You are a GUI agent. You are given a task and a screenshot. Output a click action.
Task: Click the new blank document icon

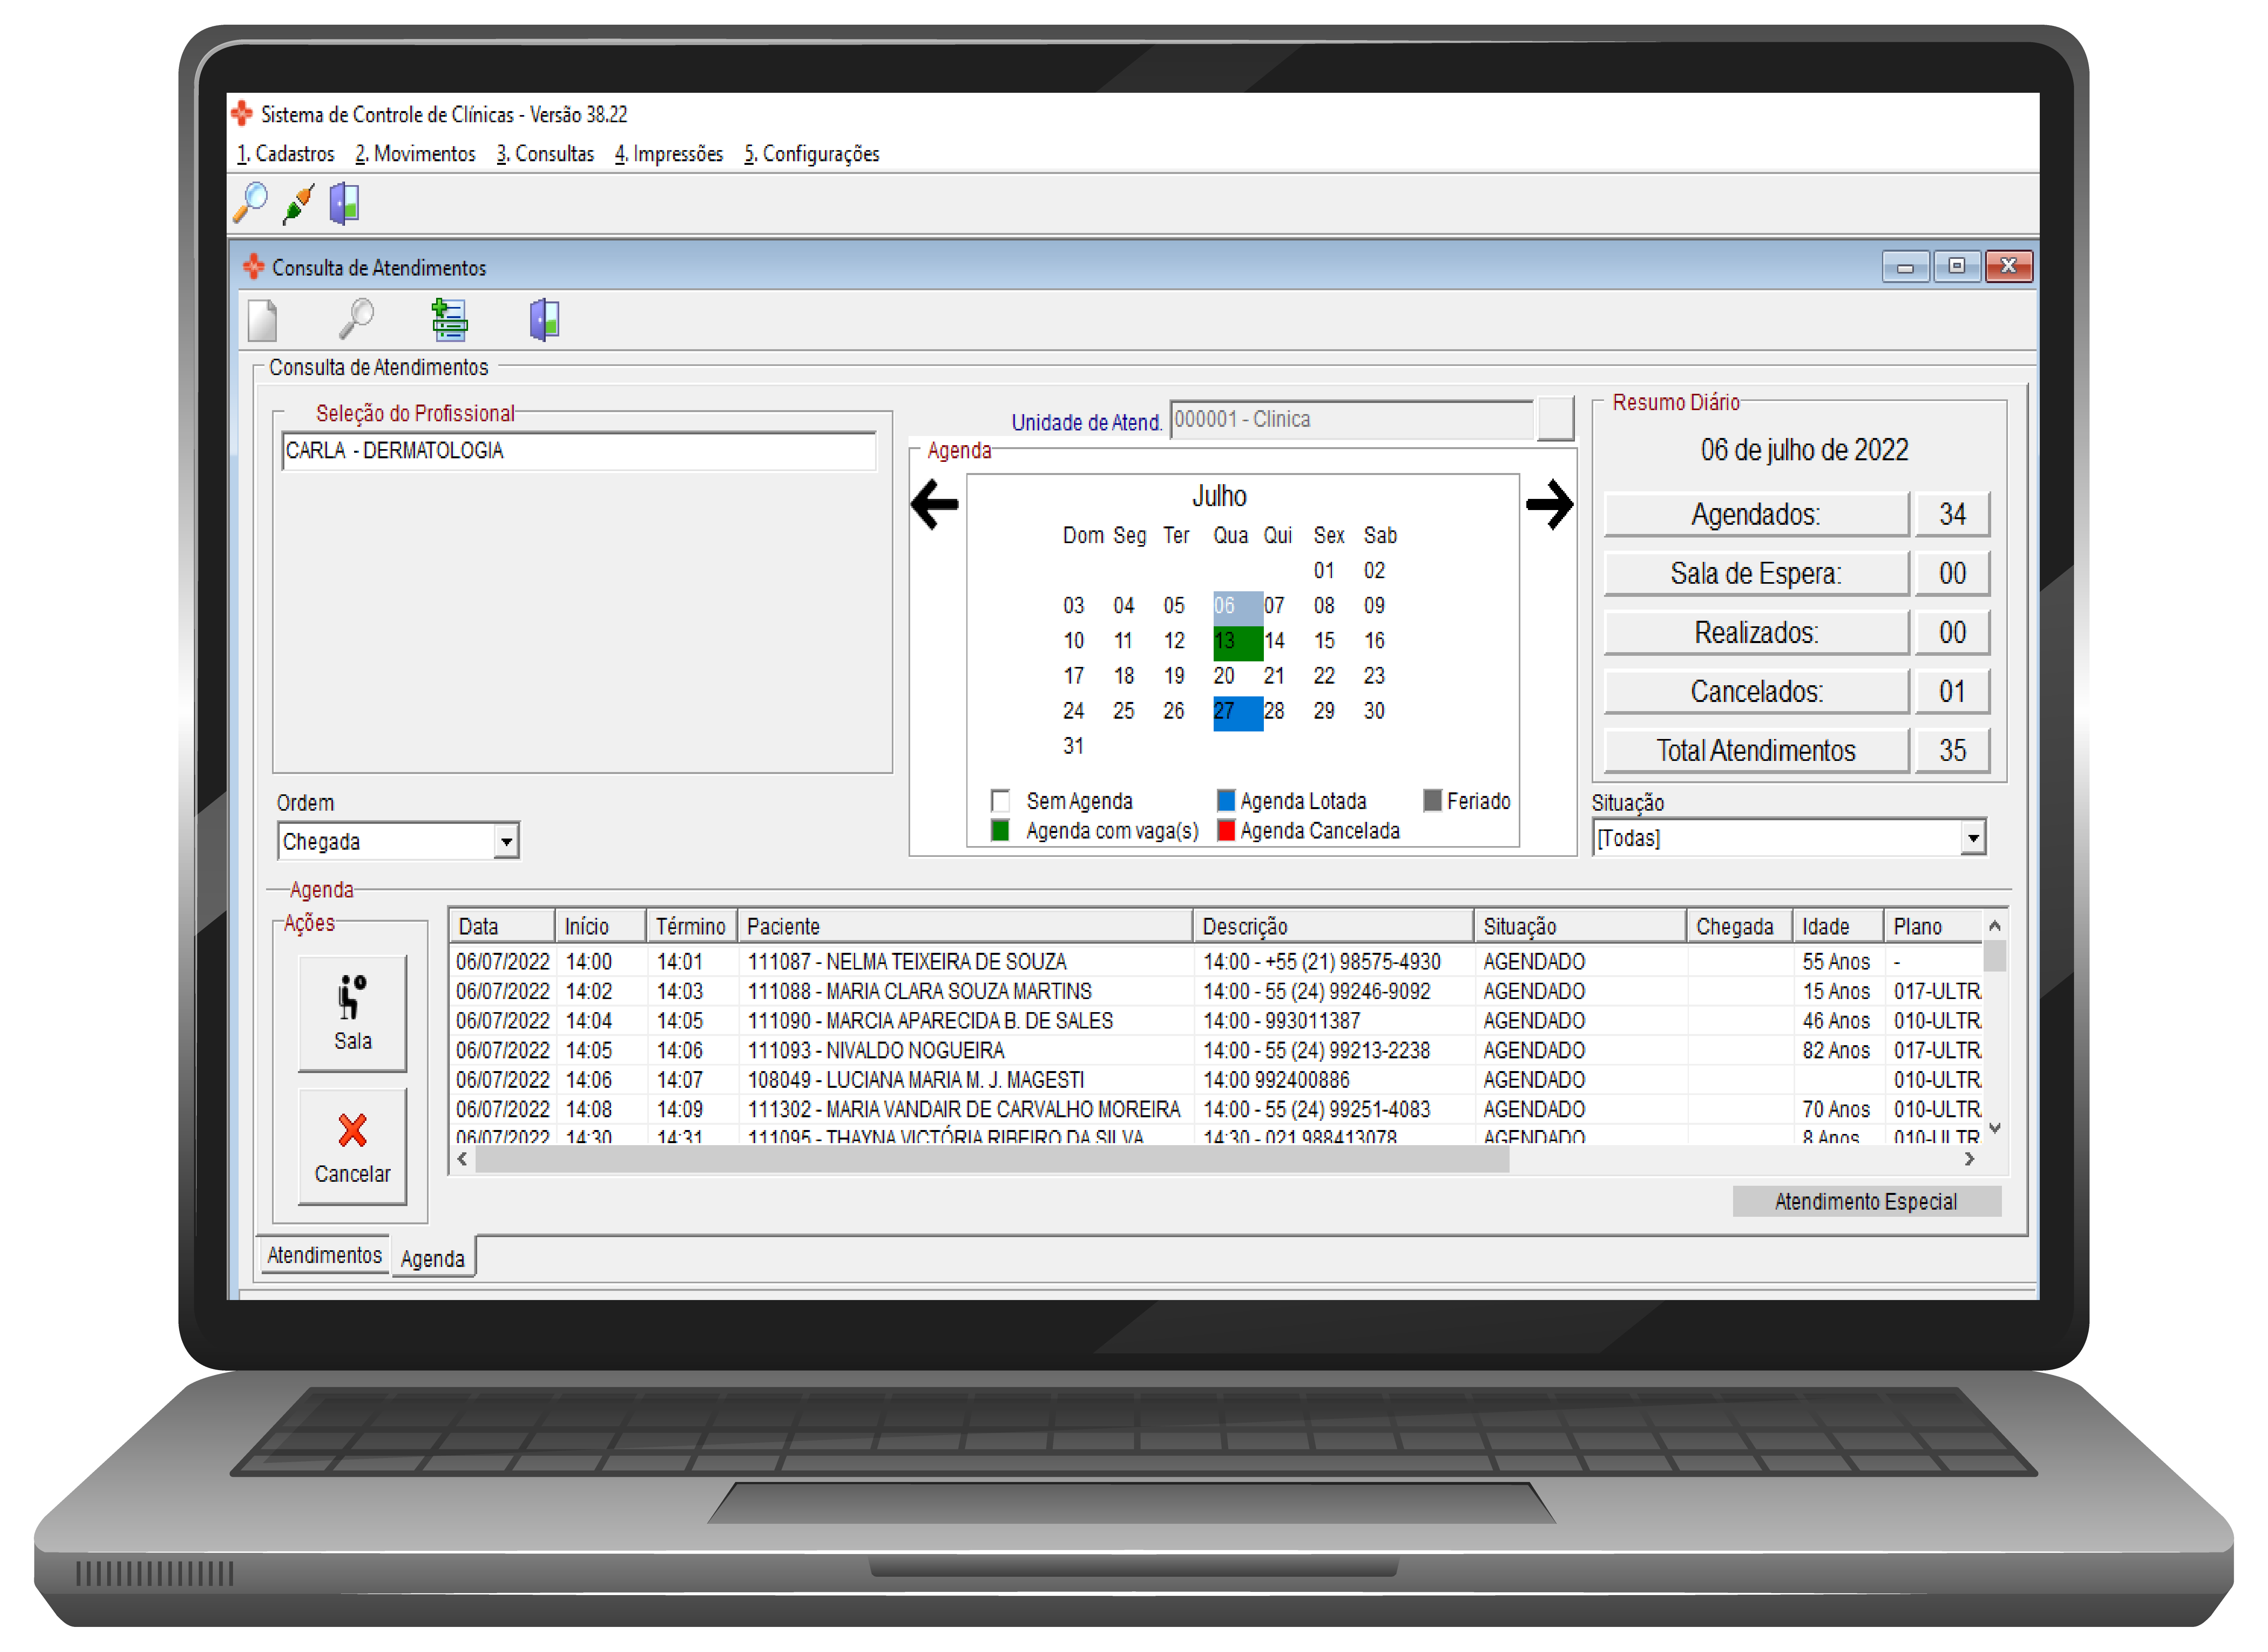click(262, 320)
